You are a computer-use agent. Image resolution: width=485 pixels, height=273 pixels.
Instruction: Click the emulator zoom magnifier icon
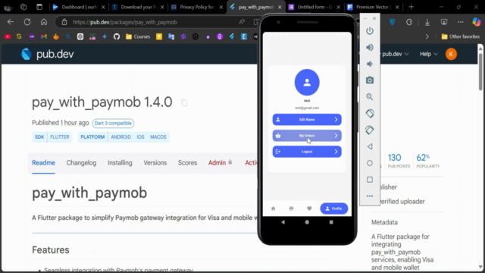[x=370, y=97]
